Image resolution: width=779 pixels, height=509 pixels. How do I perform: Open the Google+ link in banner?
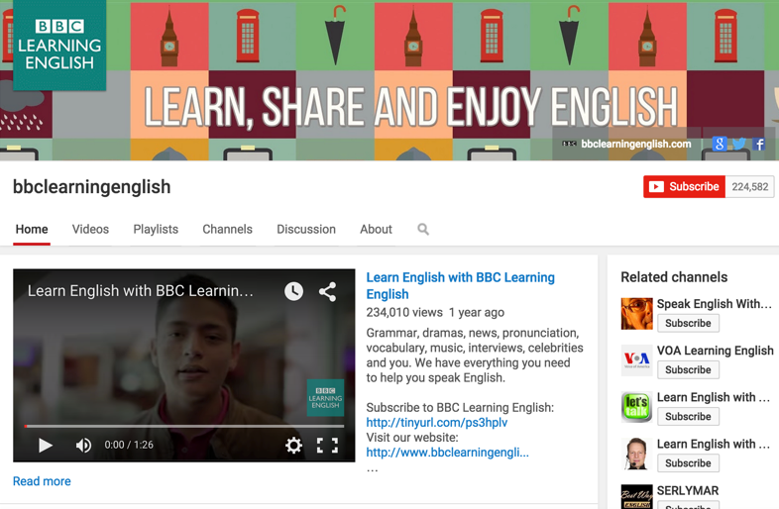[719, 144]
